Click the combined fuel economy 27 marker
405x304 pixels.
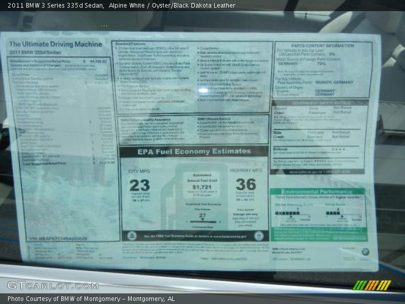tap(202, 216)
